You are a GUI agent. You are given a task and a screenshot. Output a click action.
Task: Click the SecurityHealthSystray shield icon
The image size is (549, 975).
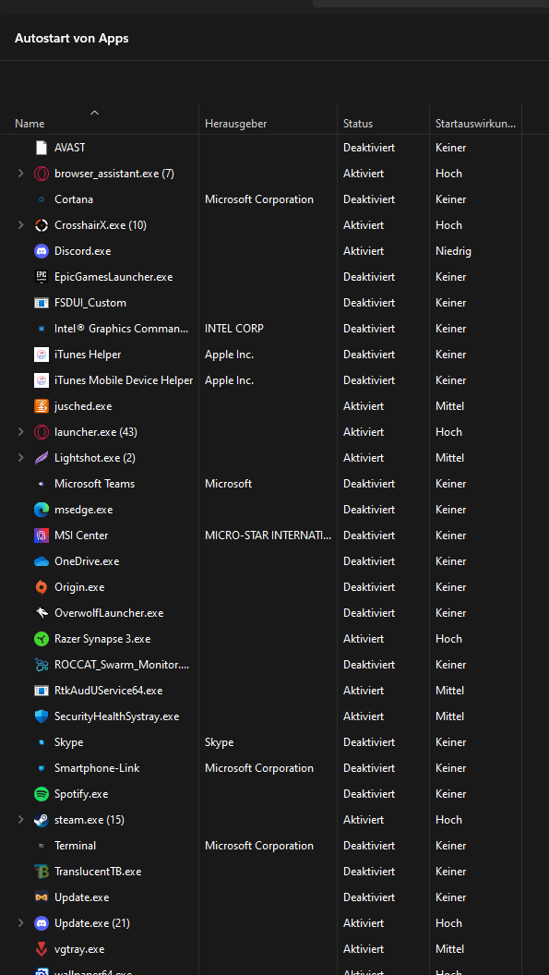coord(41,716)
